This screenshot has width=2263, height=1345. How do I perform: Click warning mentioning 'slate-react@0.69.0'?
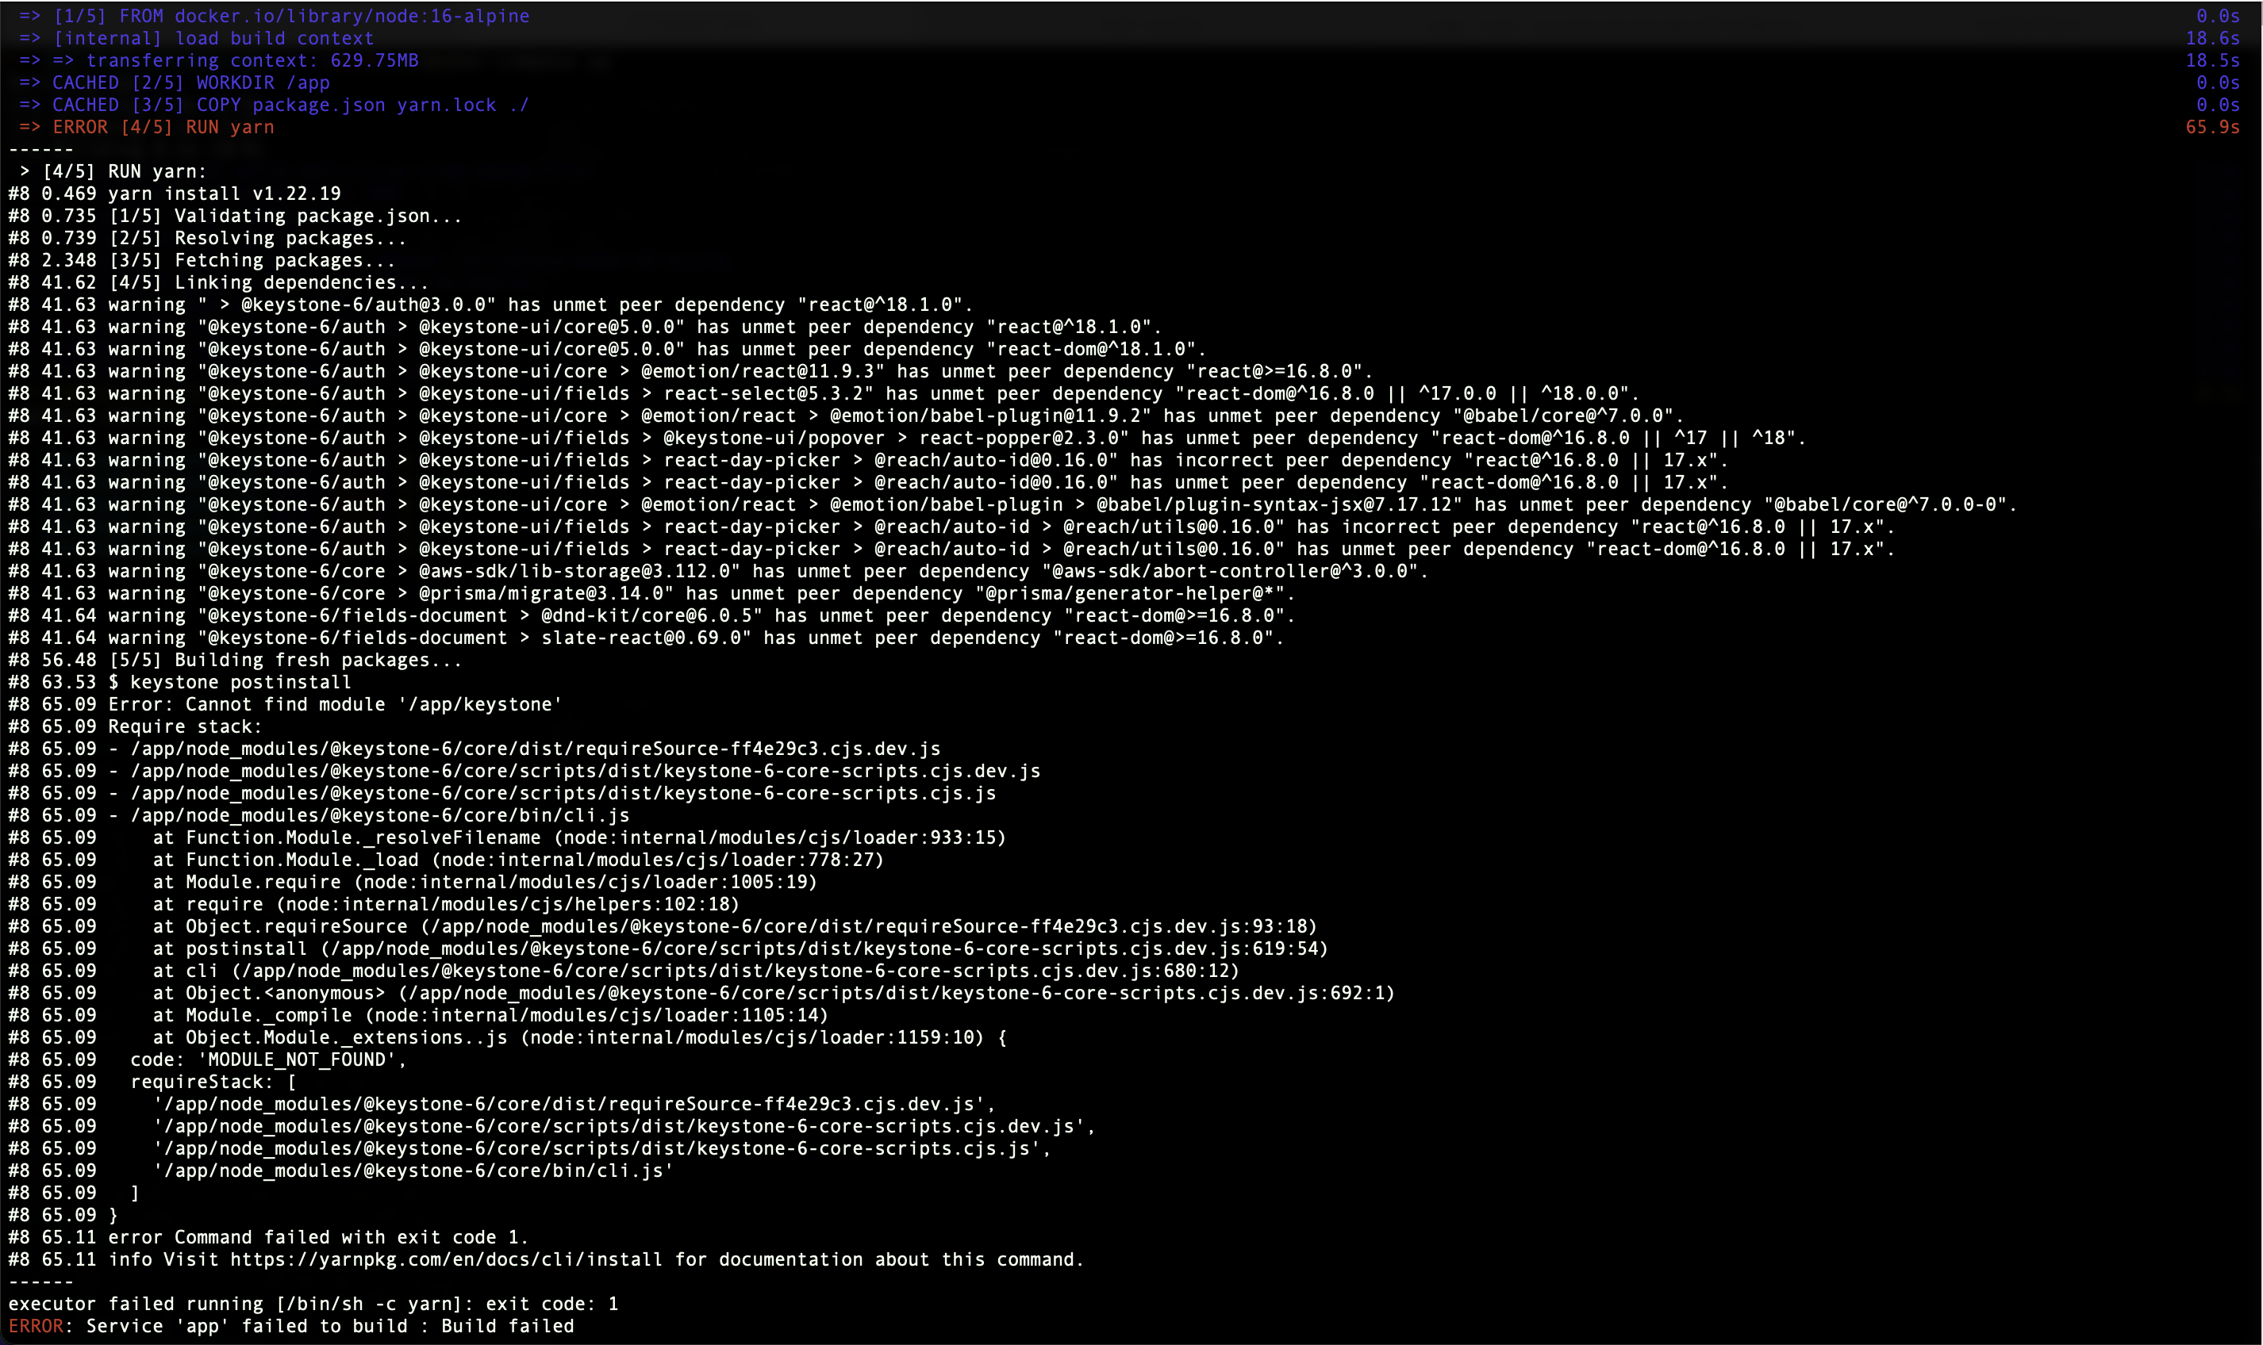[x=647, y=638]
